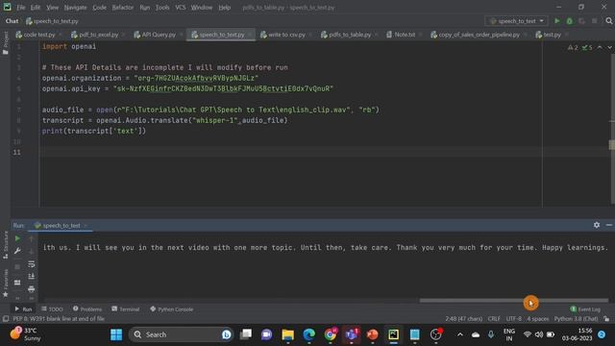Open the Refactor menu
Viewport: 615px width, 346px height.
pyautogui.click(x=123, y=8)
